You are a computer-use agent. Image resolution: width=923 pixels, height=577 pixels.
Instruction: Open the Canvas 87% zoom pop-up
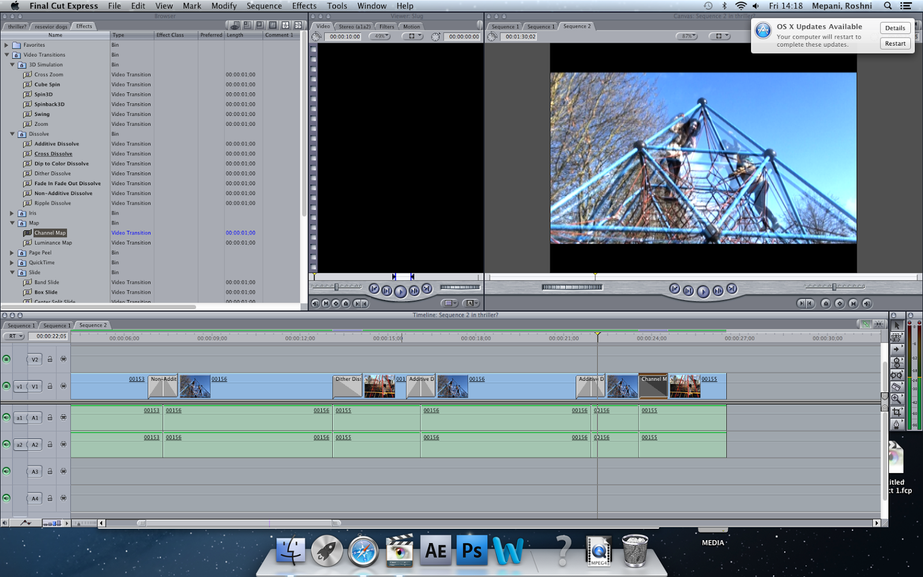(x=686, y=36)
